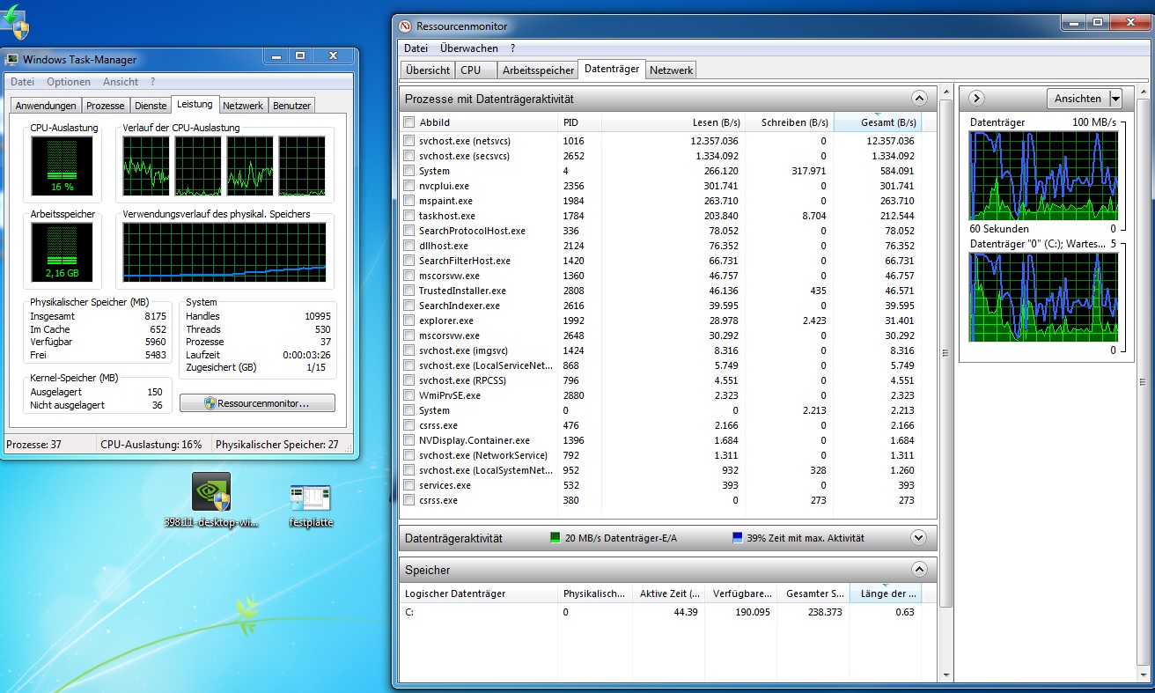Tick the TrustedInstaller.exe checkbox
1155x693 pixels.
pos(408,291)
